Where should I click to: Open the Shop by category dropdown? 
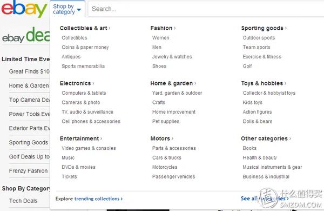coord(67,9)
